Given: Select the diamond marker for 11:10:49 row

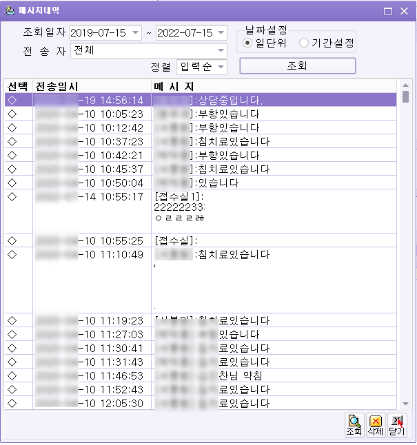Looking at the screenshot, I should 11,254.
